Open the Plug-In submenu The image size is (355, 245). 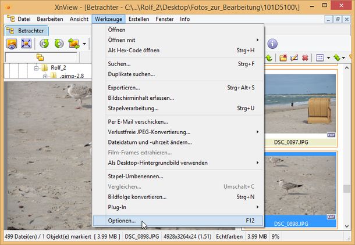118,206
